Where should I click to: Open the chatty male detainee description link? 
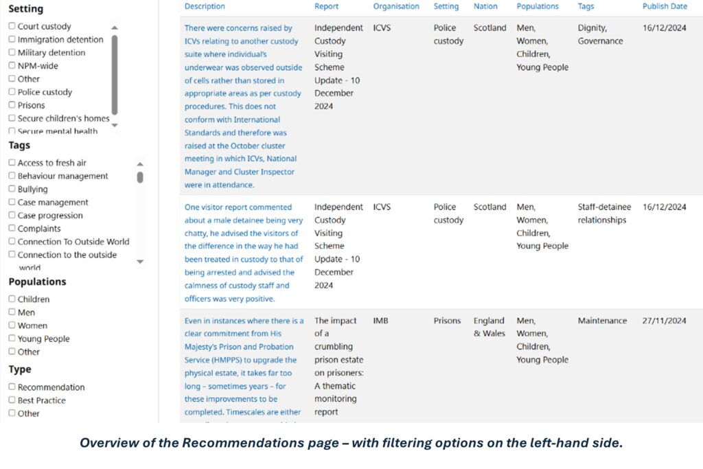click(x=244, y=253)
